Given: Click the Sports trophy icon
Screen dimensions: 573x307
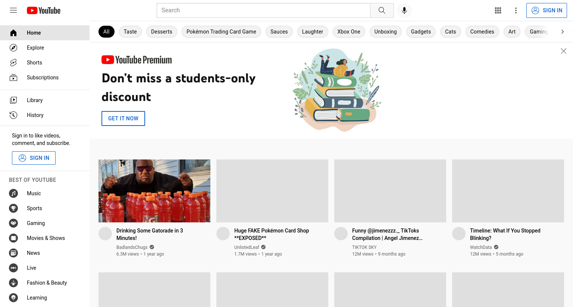Looking at the screenshot, I should [x=13, y=208].
